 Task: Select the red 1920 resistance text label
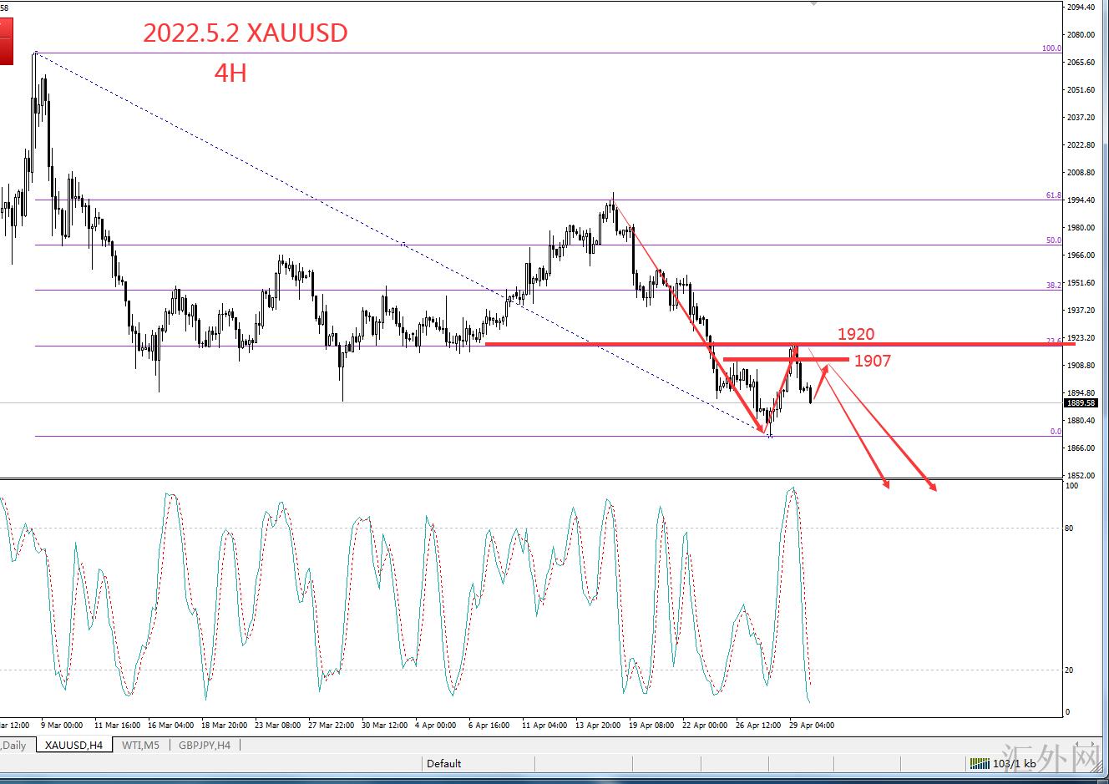[856, 334]
